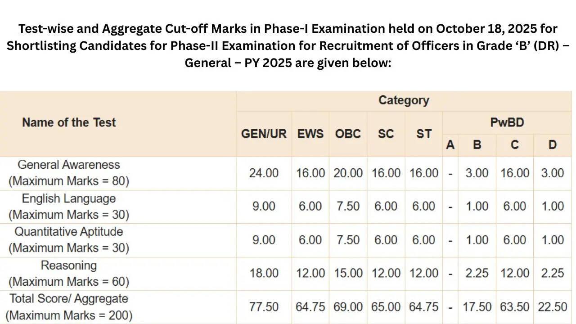Viewport: 576px width, 324px height.
Task: Click the GEN/UR aggregate value 77.50
Action: point(264,307)
